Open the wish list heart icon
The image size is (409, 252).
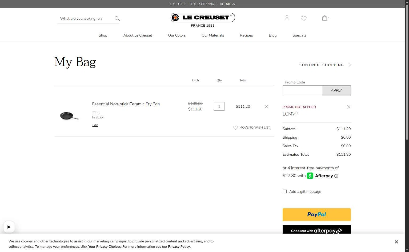coord(304,18)
